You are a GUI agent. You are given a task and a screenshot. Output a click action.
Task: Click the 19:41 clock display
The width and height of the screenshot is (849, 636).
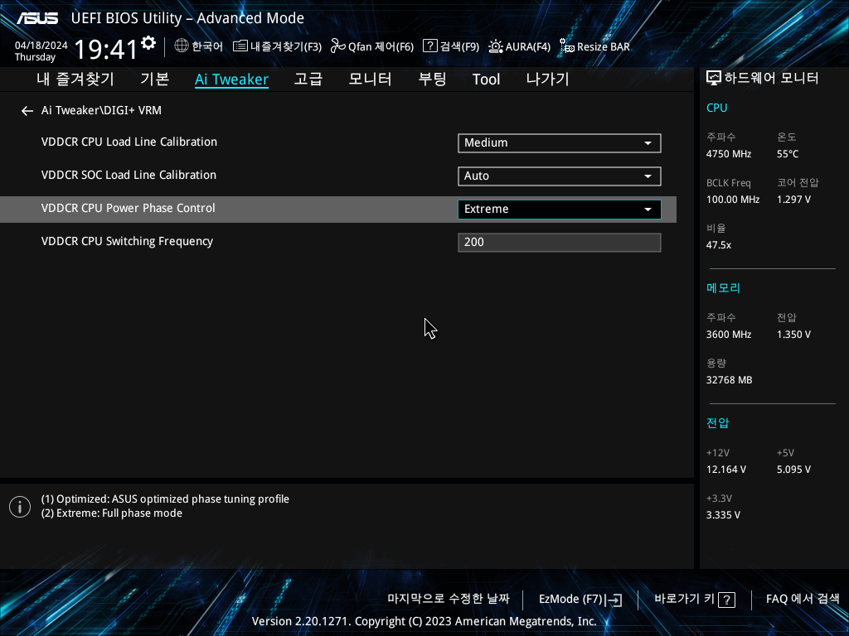[105, 49]
